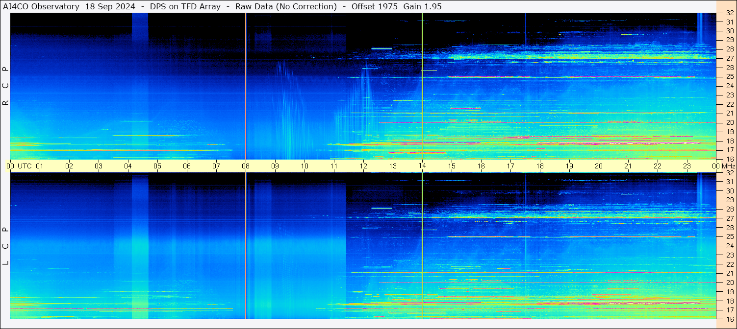Click the "11" hour tick label
This screenshot has height=329, width=737.
pos(334,166)
